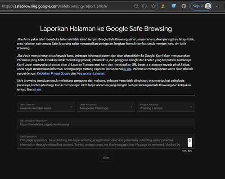Image resolution: width=225 pixels, height=179 pixels.
Task: Click the address bar URL
Action: coord(55,6)
